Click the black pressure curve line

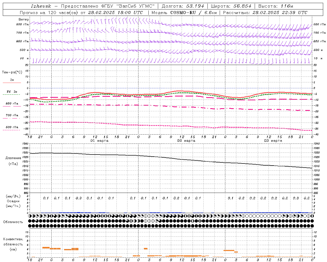(171, 158)
